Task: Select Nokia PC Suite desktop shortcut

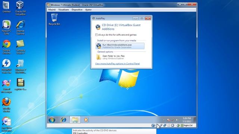Action: 6,28
